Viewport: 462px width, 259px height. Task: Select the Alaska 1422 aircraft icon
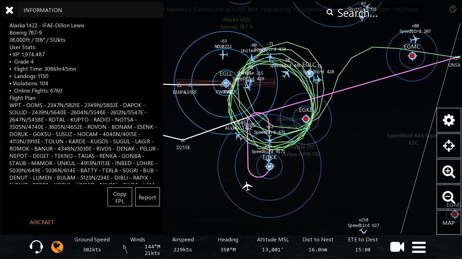239,136
